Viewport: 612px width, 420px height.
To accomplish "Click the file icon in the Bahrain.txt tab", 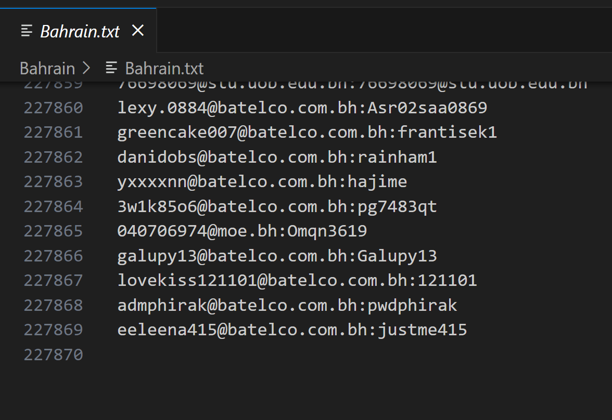I will [x=27, y=31].
